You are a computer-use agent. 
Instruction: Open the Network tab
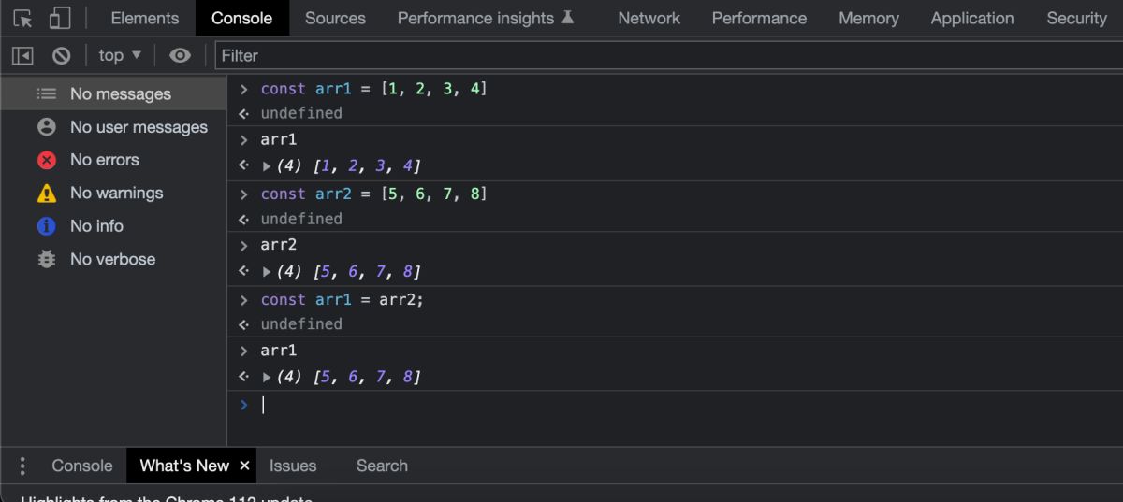649,18
